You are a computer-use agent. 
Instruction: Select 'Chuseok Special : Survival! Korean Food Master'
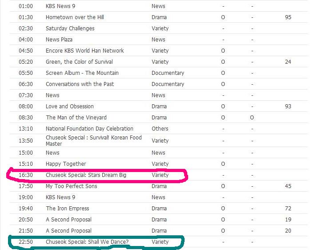94,141
